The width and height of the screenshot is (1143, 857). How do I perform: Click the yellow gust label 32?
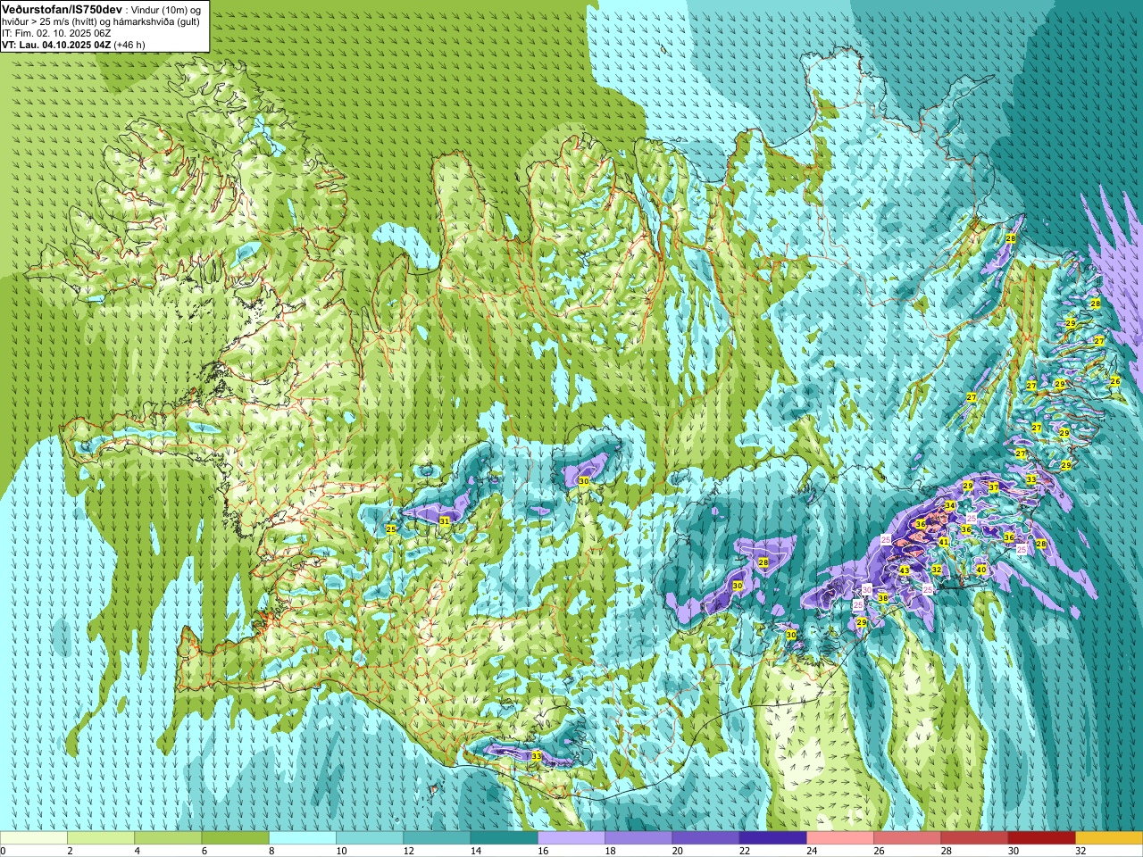[x=937, y=570]
